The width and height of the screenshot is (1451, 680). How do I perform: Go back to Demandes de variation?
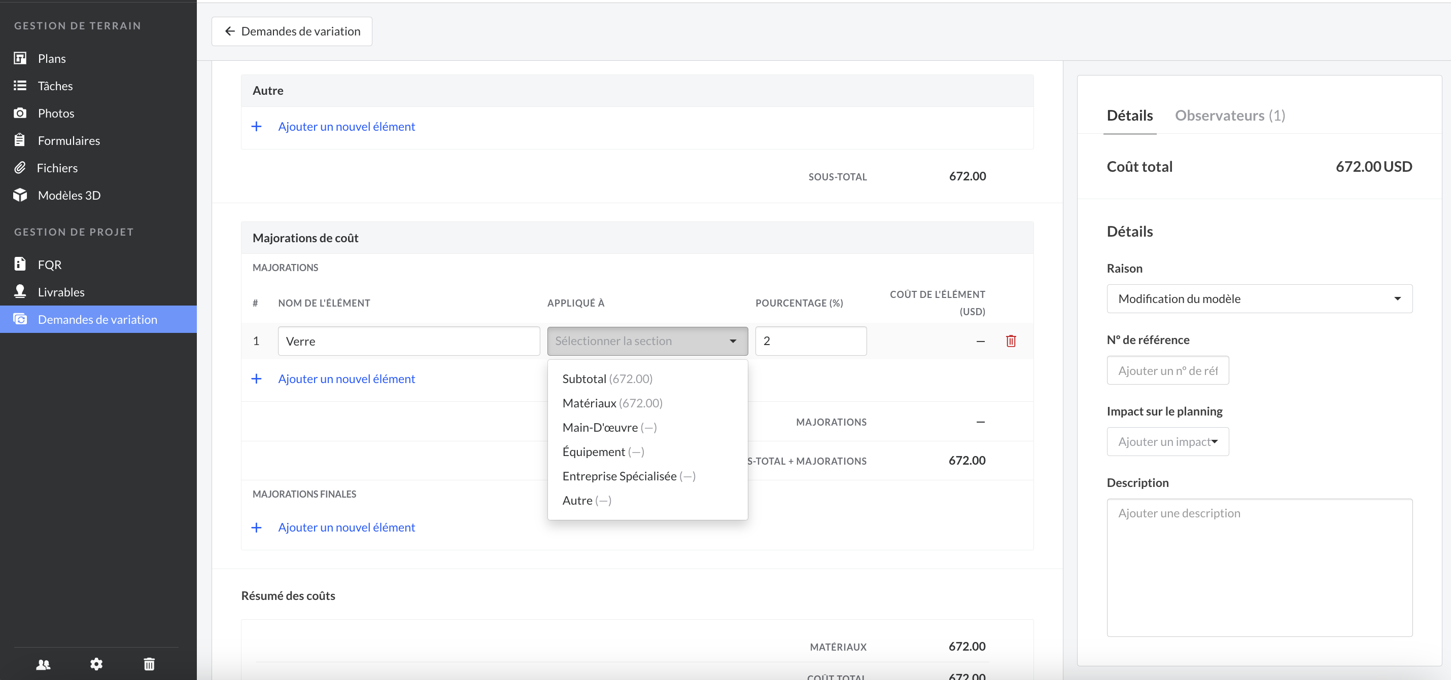tap(292, 31)
